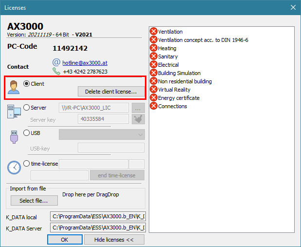This screenshot has height=247, width=301.
Task: Click Hide licenses << button
Action: click(x=114, y=240)
